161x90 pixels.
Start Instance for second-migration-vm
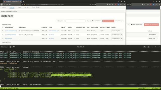(116, 35)
